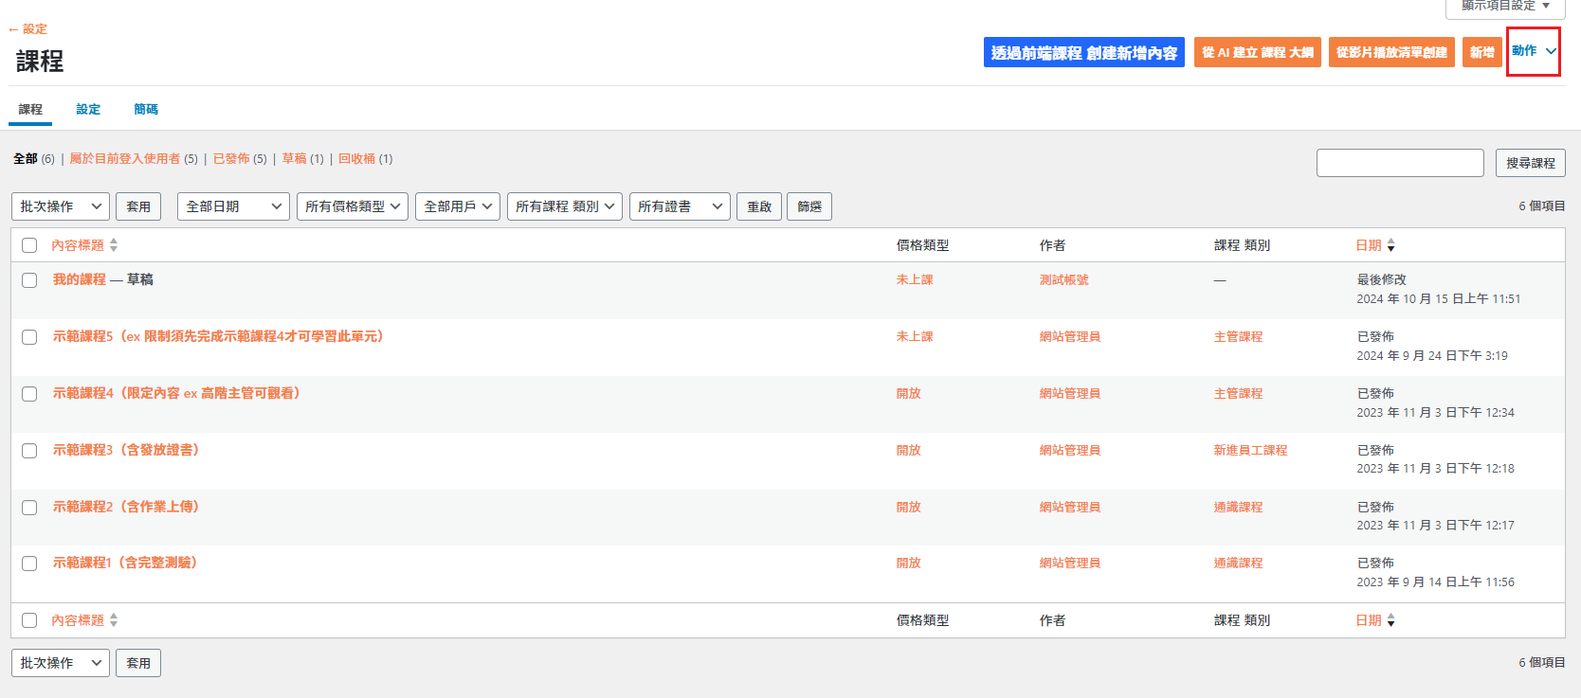The height and width of the screenshot is (698, 1581).
Task: Click 透過前端課程 創建新增內容 button
Action: pyautogui.click(x=1083, y=53)
